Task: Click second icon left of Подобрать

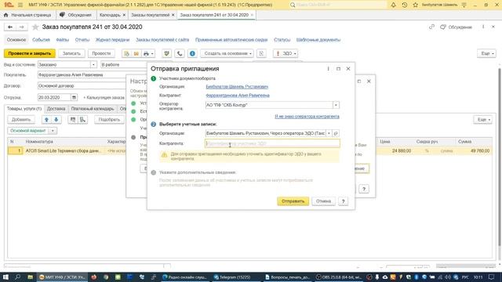Action: click(82, 120)
